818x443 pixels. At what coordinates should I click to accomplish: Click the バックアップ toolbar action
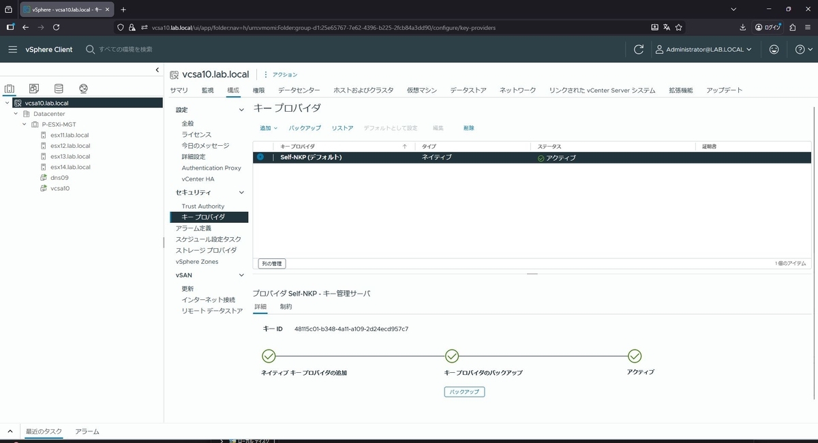coord(305,128)
